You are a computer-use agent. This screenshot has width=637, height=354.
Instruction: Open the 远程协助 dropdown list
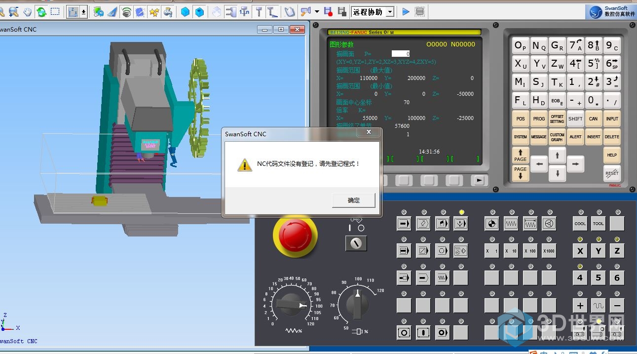[x=390, y=12]
